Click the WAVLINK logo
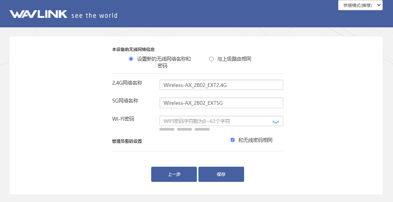The height and width of the screenshot is (202, 393). [38, 14]
